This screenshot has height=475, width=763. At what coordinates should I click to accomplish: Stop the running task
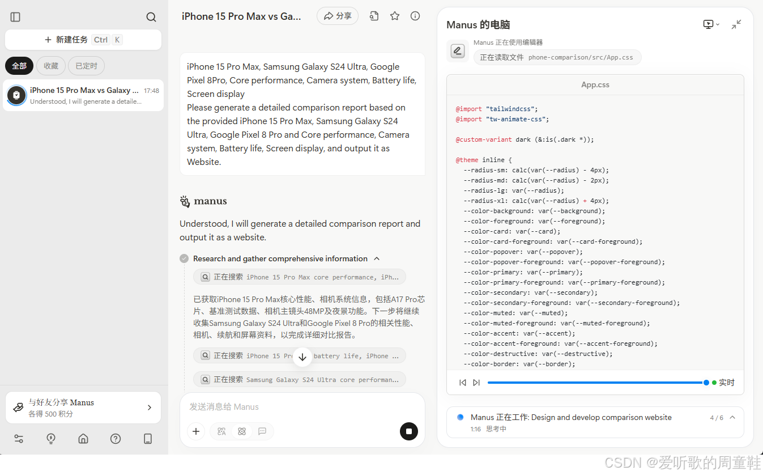tap(408, 431)
